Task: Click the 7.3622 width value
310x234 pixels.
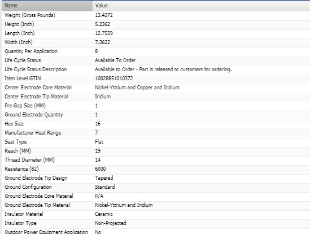Action: [x=102, y=42]
